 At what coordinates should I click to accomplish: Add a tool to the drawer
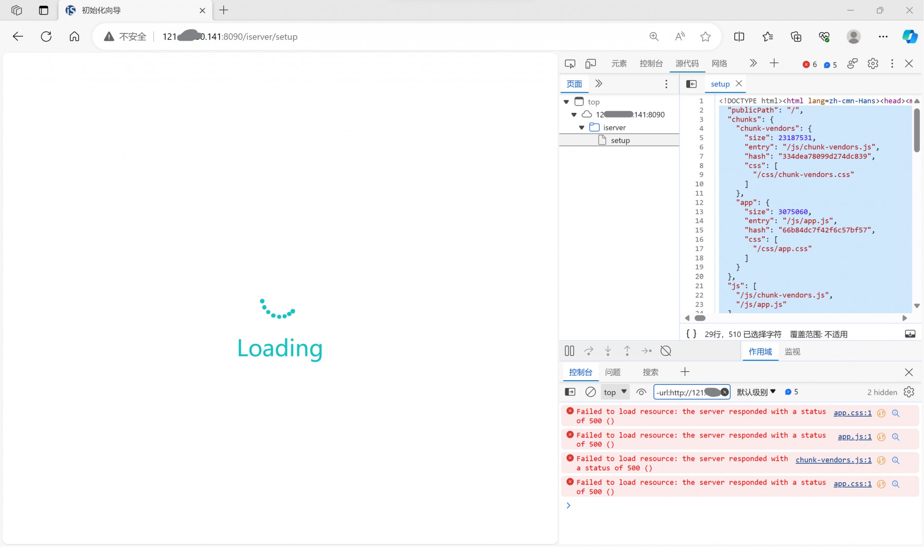[x=685, y=372]
